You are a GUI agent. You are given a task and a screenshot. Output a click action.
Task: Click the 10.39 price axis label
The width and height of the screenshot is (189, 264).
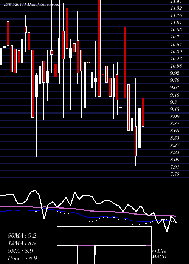tap(176, 52)
